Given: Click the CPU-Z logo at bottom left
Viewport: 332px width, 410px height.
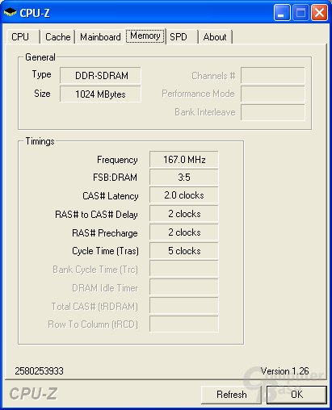Looking at the screenshot, I should (x=33, y=394).
